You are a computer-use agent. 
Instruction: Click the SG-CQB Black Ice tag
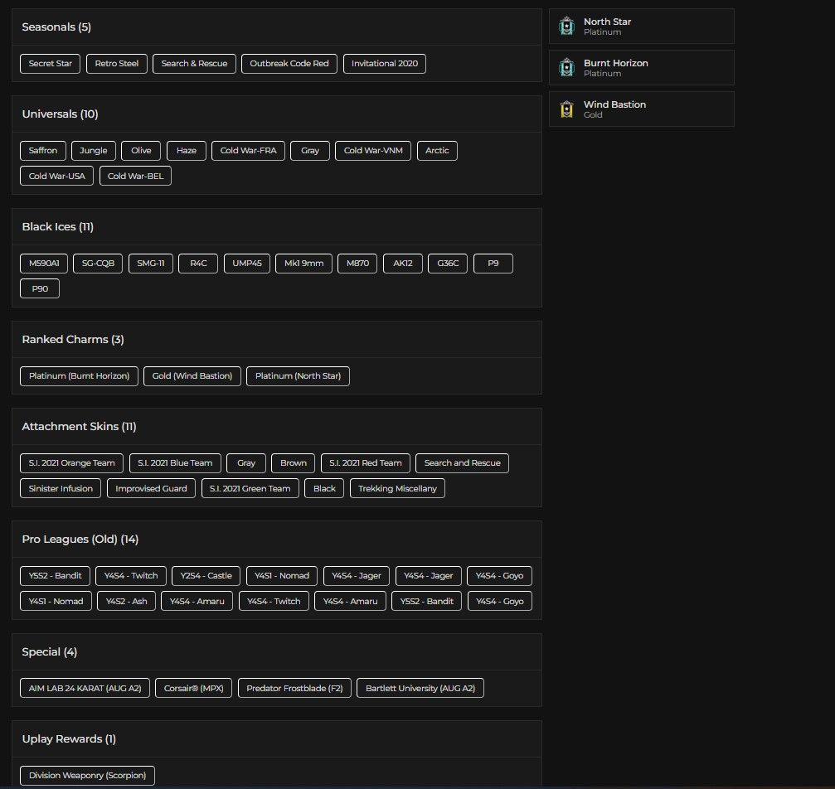98,264
